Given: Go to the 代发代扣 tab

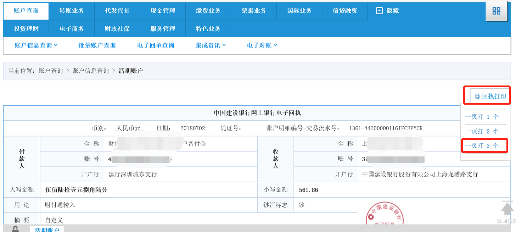Looking at the screenshot, I should click(117, 11).
